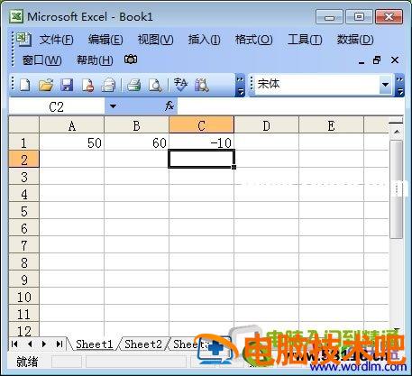This screenshot has height=376, width=412.
Task: Select row 11 header
Action: tap(24, 314)
